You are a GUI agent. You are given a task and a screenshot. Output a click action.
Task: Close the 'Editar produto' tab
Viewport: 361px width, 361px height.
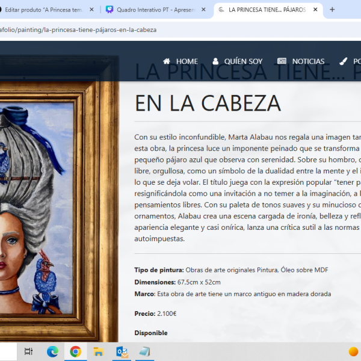click(91, 10)
